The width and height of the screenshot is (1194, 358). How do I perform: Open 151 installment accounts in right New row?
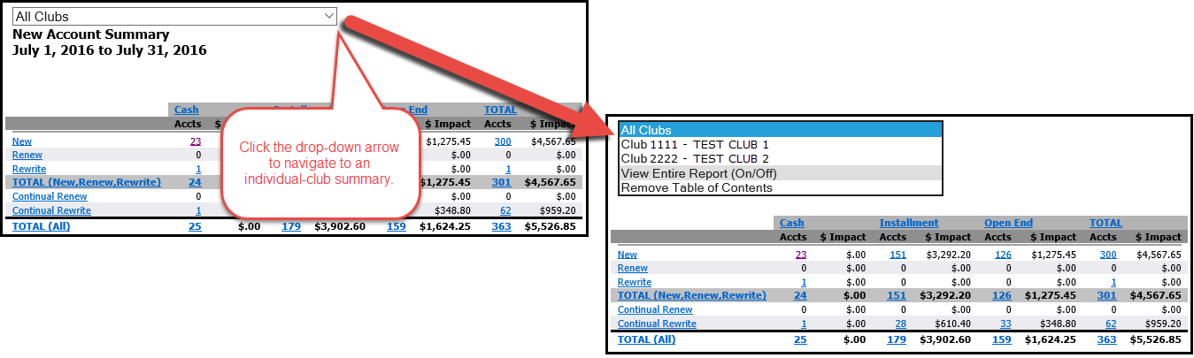click(897, 255)
